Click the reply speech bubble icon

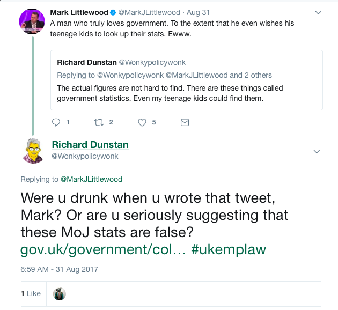pos(56,122)
